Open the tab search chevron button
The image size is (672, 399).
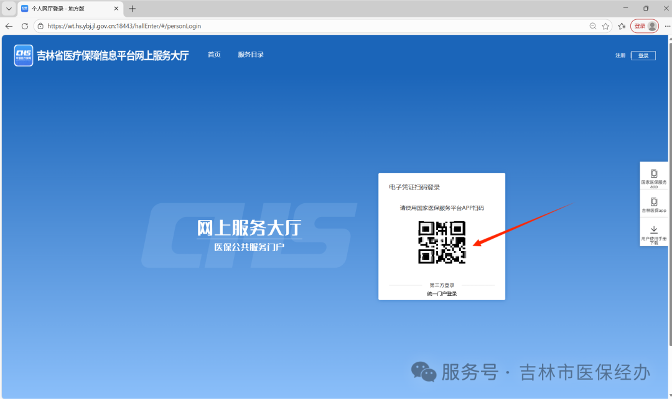pos(9,9)
